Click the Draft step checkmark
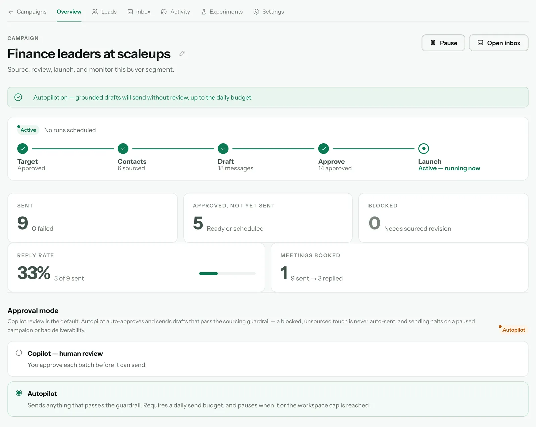This screenshot has height=427, width=536. 223,148
